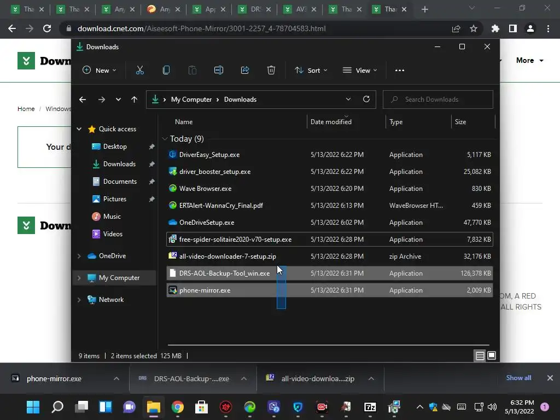Screen dimensions: 560x420
Task: Expand address bar history dropdown
Action: click(x=348, y=100)
